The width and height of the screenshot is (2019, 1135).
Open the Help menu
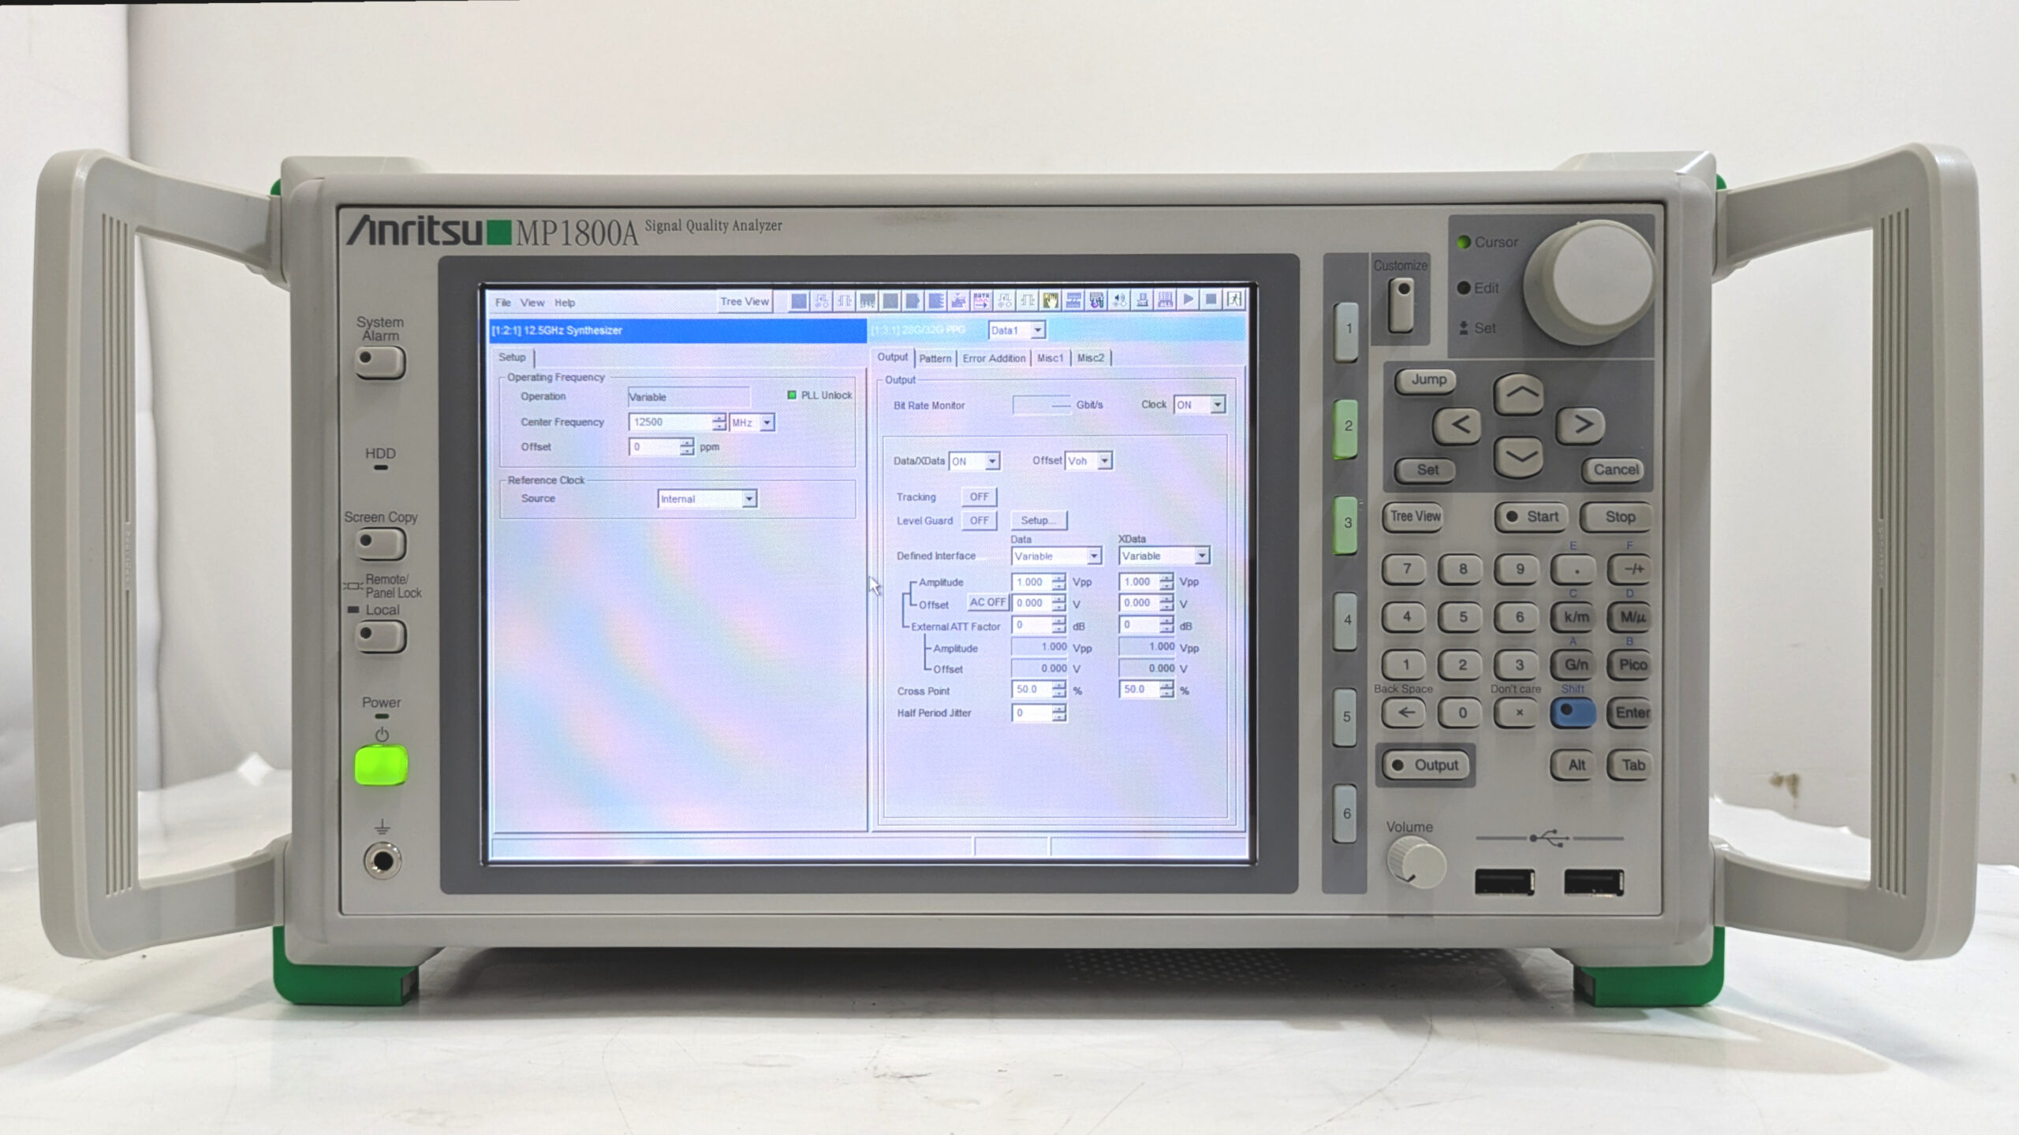(565, 303)
